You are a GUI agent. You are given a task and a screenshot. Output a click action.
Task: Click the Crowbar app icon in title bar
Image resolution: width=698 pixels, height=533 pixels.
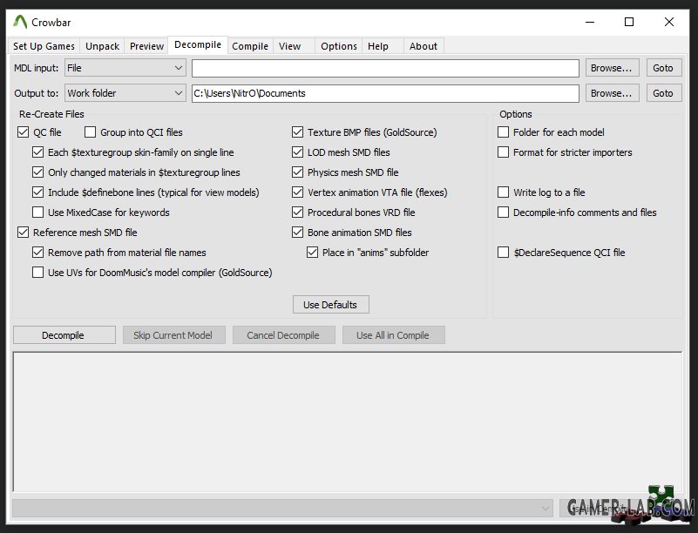[19, 22]
